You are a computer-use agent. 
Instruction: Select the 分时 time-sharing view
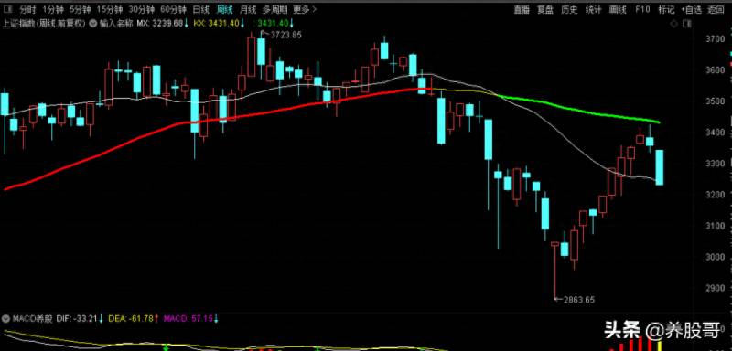tap(27, 9)
